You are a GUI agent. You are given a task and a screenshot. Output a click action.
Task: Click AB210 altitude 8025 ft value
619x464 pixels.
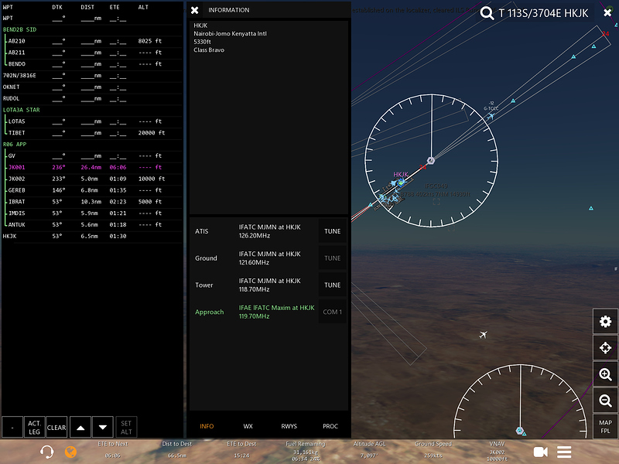click(150, 41)
